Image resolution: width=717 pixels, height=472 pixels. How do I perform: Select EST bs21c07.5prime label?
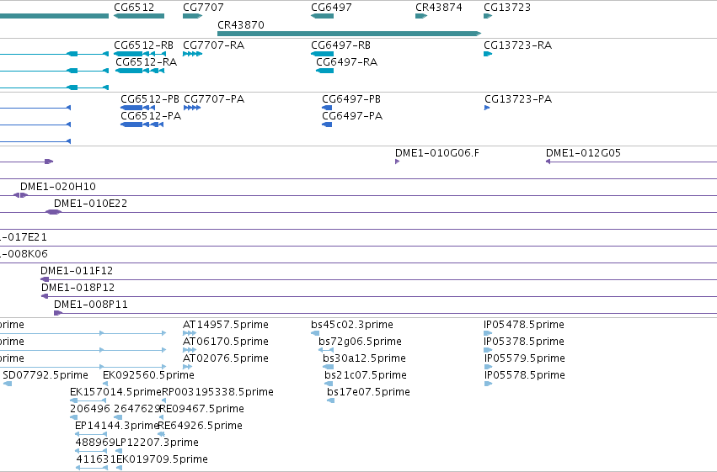tap(366, 375)
